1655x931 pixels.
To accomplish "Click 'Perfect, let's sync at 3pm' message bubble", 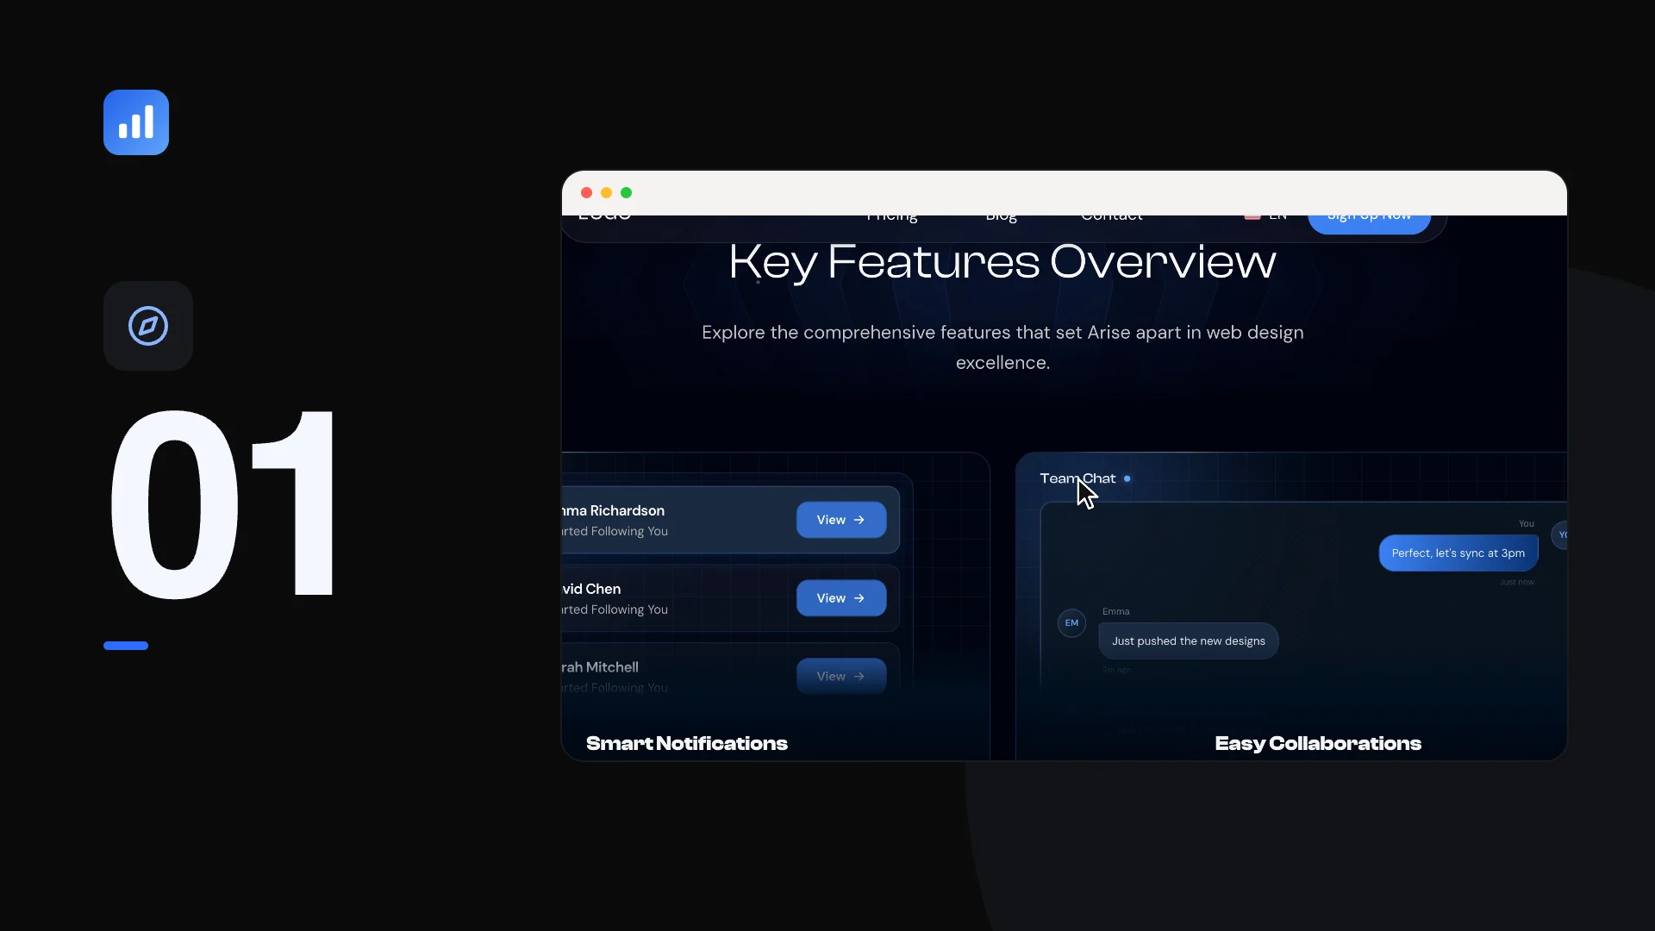I will pos(1458,553).
